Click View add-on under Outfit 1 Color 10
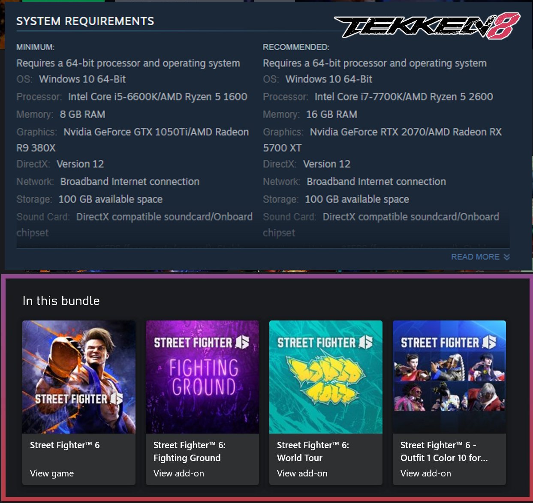The image size is (533, 503). click(426, 473)
